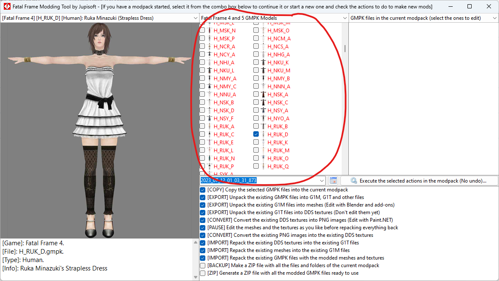Click the Fatal Frame Modding Tool title bar icon
The height and width of the screenshot is (281, 499).
pyautogui.click(x=7, y=6)
